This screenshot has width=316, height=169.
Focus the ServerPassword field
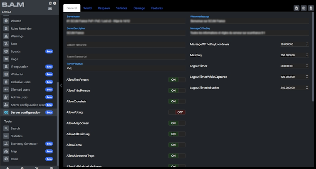coord(126,45)
